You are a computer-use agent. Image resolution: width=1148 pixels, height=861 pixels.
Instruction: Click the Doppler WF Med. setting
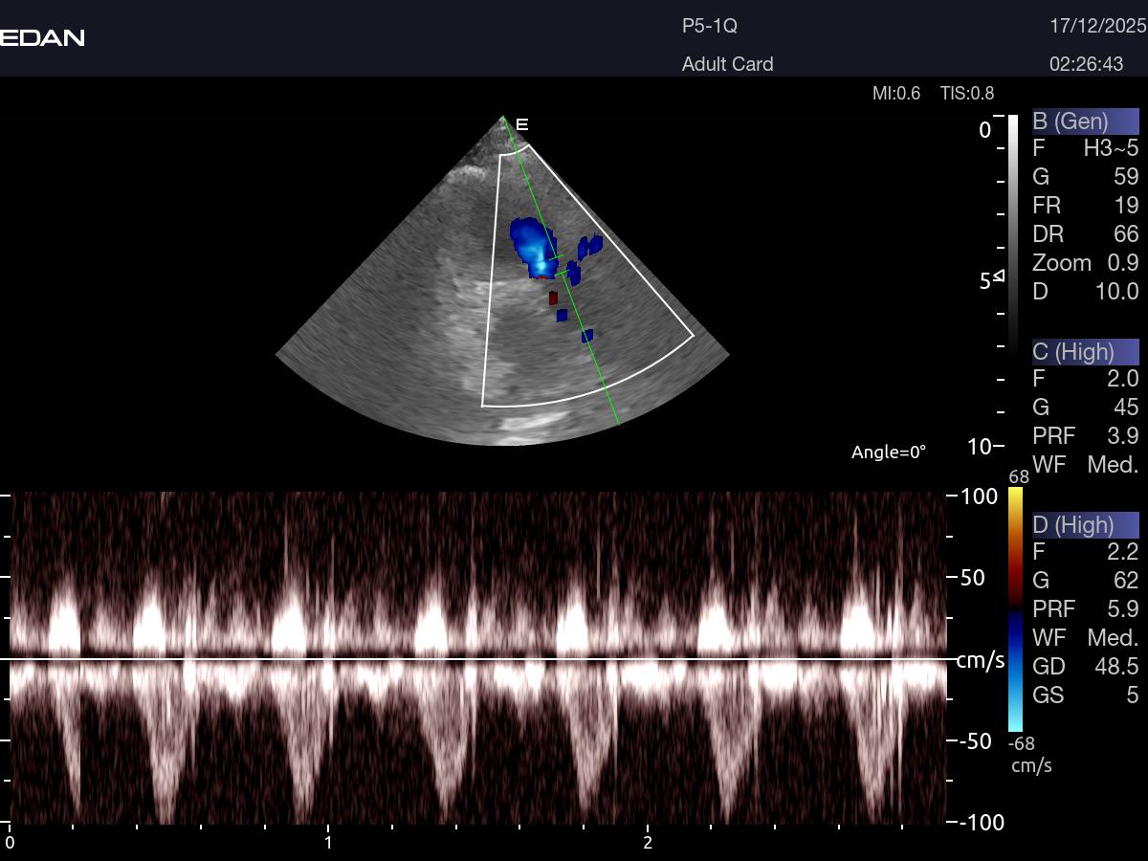1085,637
